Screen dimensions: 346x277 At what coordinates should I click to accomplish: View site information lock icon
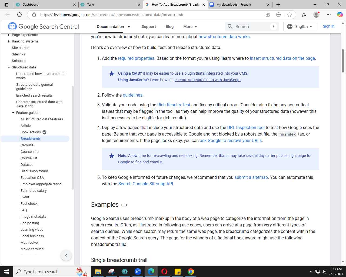click(34, 15)
